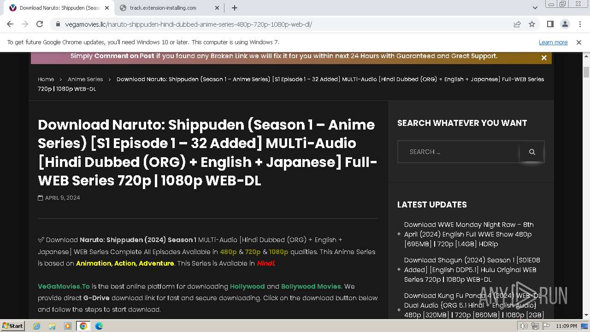Go to Home breadcrumb
The image size is (590, 332).
pos(46,79)
